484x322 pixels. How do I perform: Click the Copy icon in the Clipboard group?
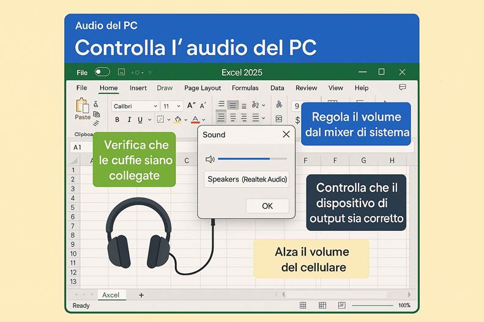point(96,114)
